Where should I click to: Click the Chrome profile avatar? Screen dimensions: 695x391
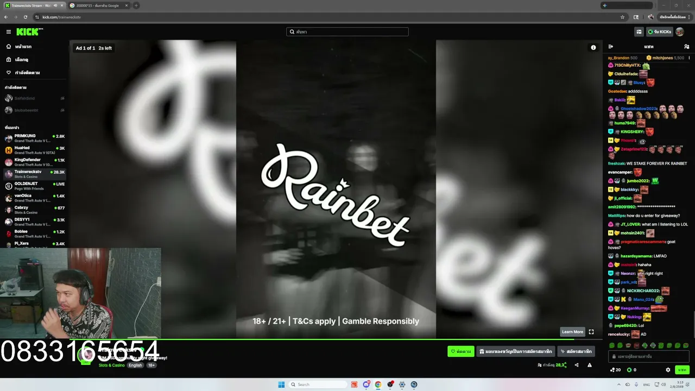(650, 17)
